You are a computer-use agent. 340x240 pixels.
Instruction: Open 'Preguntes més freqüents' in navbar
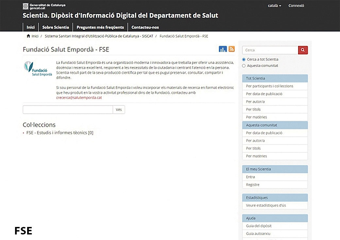tap(100, 27)
